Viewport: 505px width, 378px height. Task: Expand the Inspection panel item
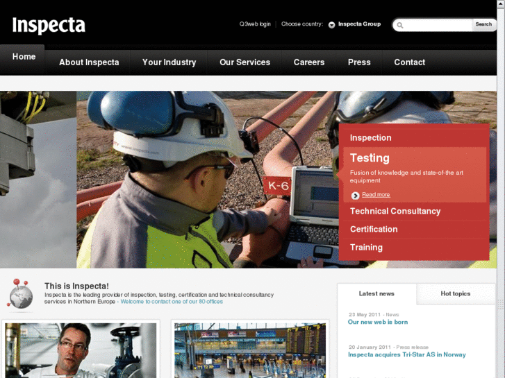[370, 138]
